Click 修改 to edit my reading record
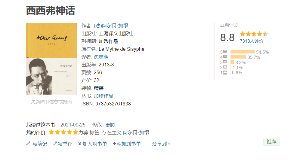Screen dimensions: 303x164 click(97, 125)
